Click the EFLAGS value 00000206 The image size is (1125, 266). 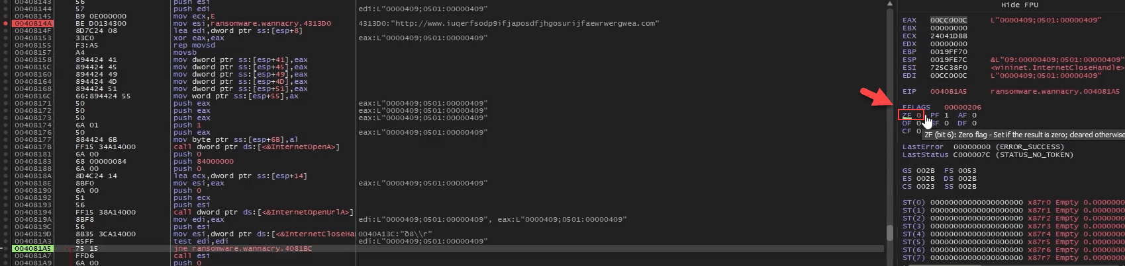(x=963, y=108)
